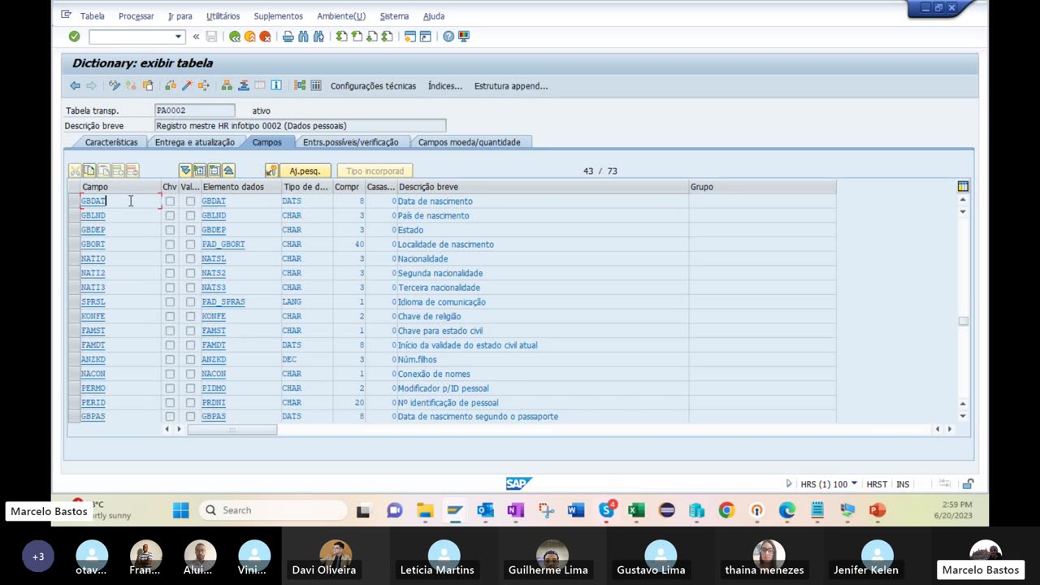Click the red Cancel icon

[x=265, y=37]
